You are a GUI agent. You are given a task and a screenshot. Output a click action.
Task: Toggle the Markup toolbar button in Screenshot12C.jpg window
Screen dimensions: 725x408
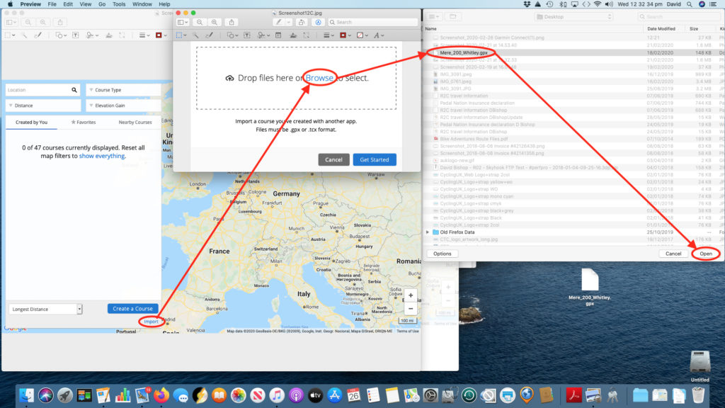[318, 22]
